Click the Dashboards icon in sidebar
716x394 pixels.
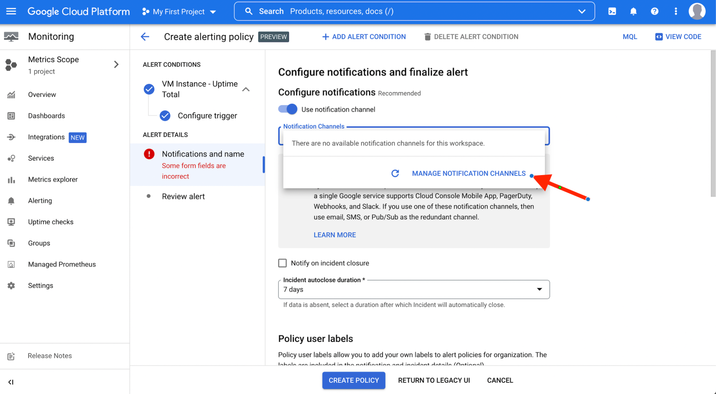[11, 116]
